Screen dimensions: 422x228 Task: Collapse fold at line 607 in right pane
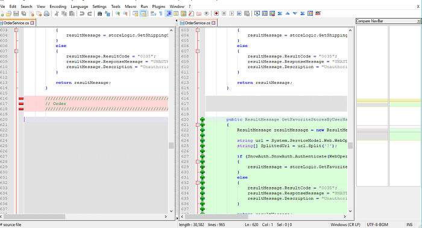(x=198, y=51)
